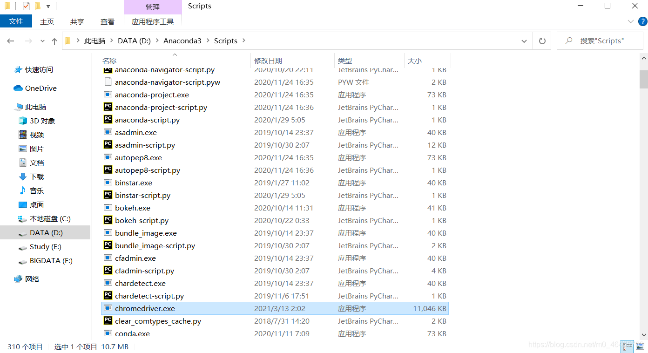Sort by 大小 column header
The width and height of the screenshot is (648, 353).
[427, 61]
